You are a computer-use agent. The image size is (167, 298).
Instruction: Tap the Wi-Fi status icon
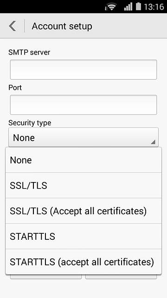(x=111, y=7)
